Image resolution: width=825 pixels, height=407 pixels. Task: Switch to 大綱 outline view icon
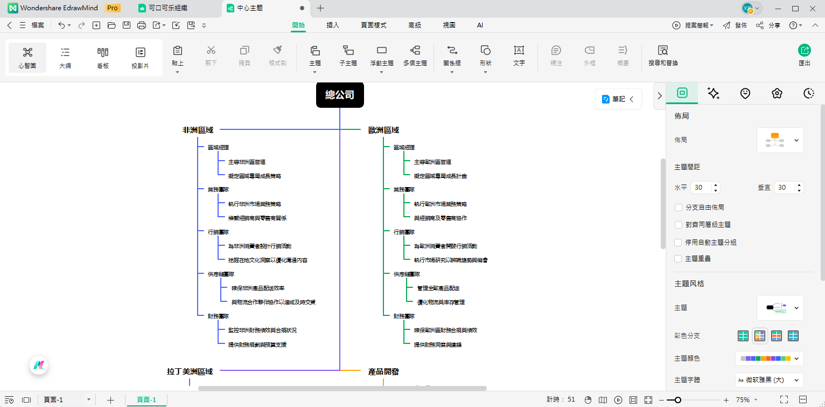(x=65, y=57)
